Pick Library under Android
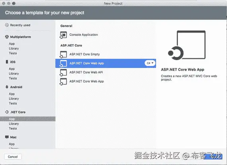Screen dimensions: 227x165 [x=14, y=99]
